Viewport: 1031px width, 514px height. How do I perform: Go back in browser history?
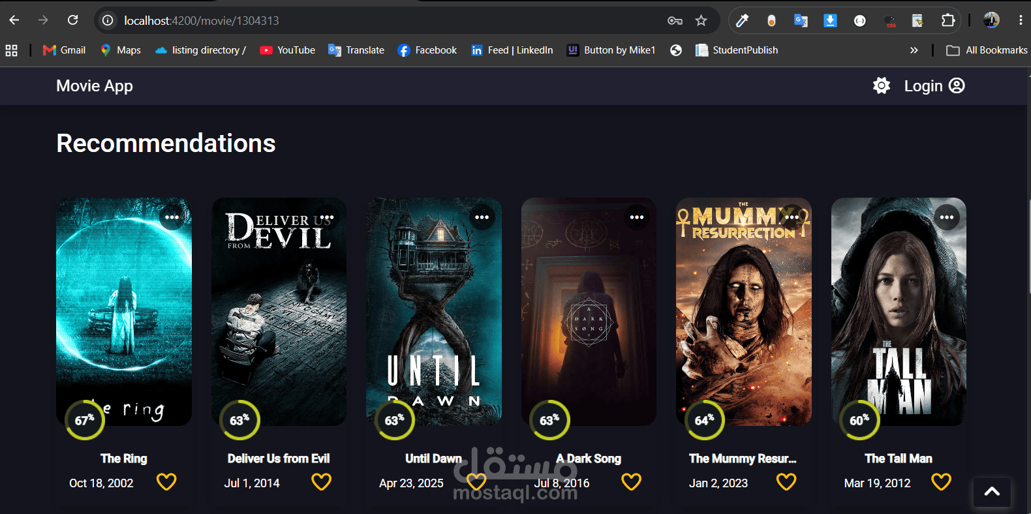pyautogui.click(x=14, y=20)
